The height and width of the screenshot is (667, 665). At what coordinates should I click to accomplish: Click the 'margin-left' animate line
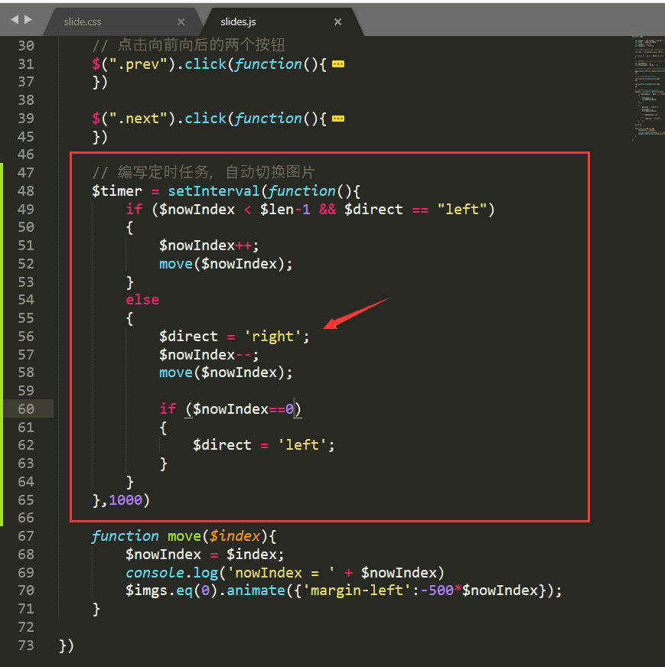(344, 591)
